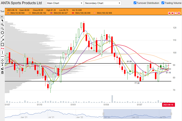
Task: Select the down-arrow measure tool
Action: coord(2,64)
